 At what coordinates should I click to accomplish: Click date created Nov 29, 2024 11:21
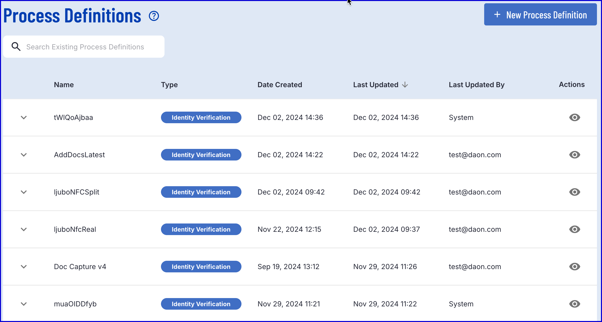[289, 304]
